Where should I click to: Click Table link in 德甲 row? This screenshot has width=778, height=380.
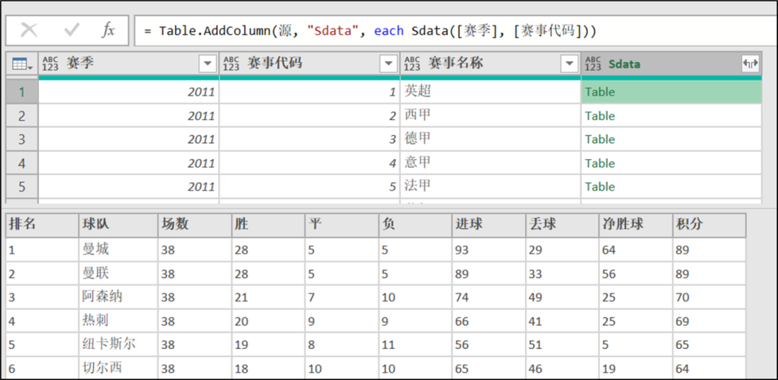tap(600, 140)
